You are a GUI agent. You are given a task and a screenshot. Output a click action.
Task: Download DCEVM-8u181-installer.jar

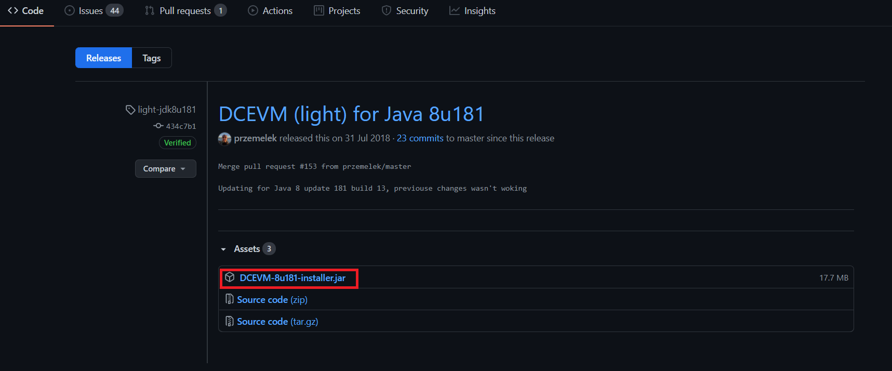(292, 278)
